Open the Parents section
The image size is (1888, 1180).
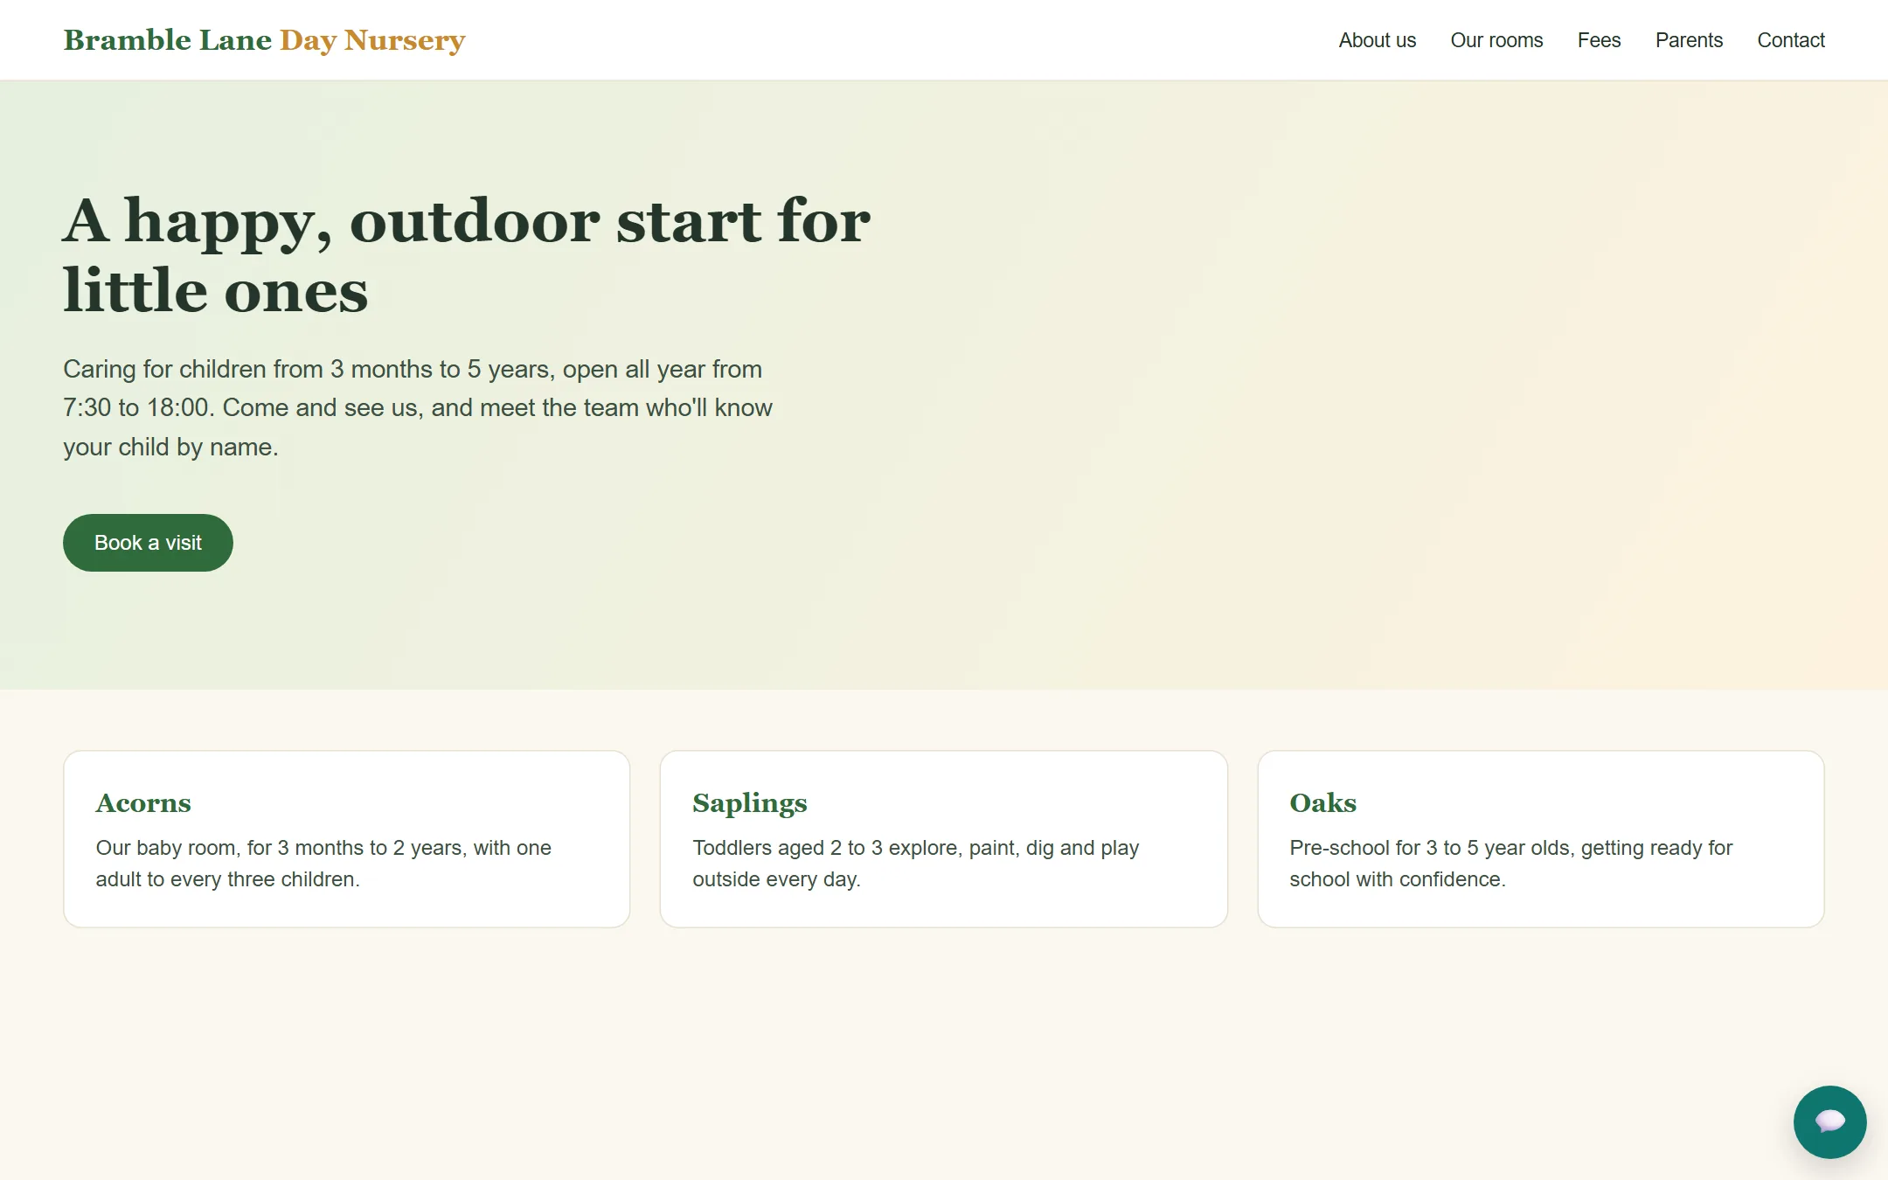(x=1689, y=40)
